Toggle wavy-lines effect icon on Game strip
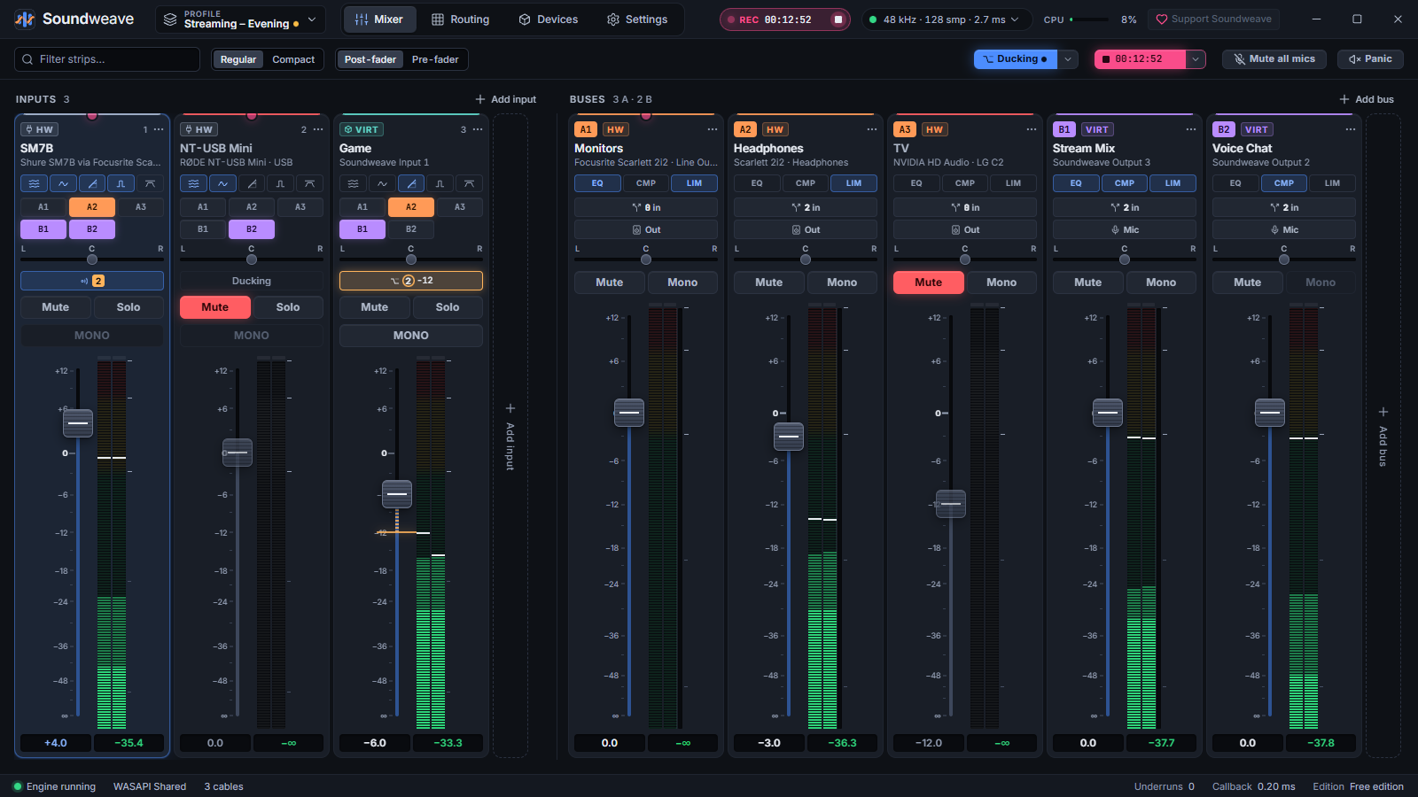Screen dimensions: 1418x797 point(353,183)
